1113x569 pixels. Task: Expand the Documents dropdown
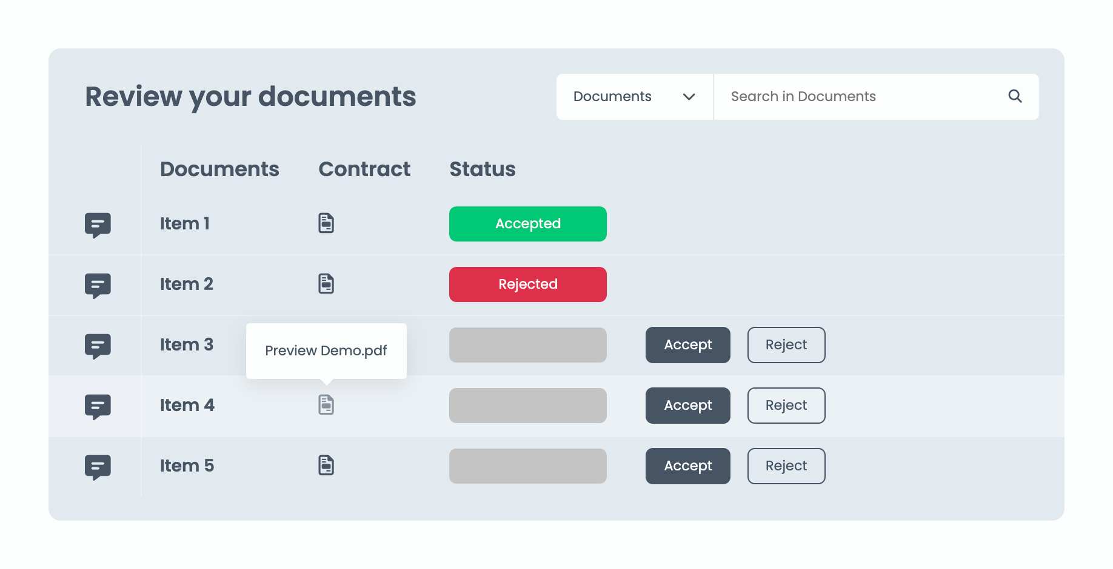633,97
